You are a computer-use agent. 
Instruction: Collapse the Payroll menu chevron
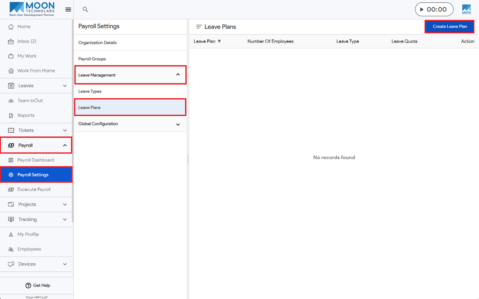coord(65,145)
